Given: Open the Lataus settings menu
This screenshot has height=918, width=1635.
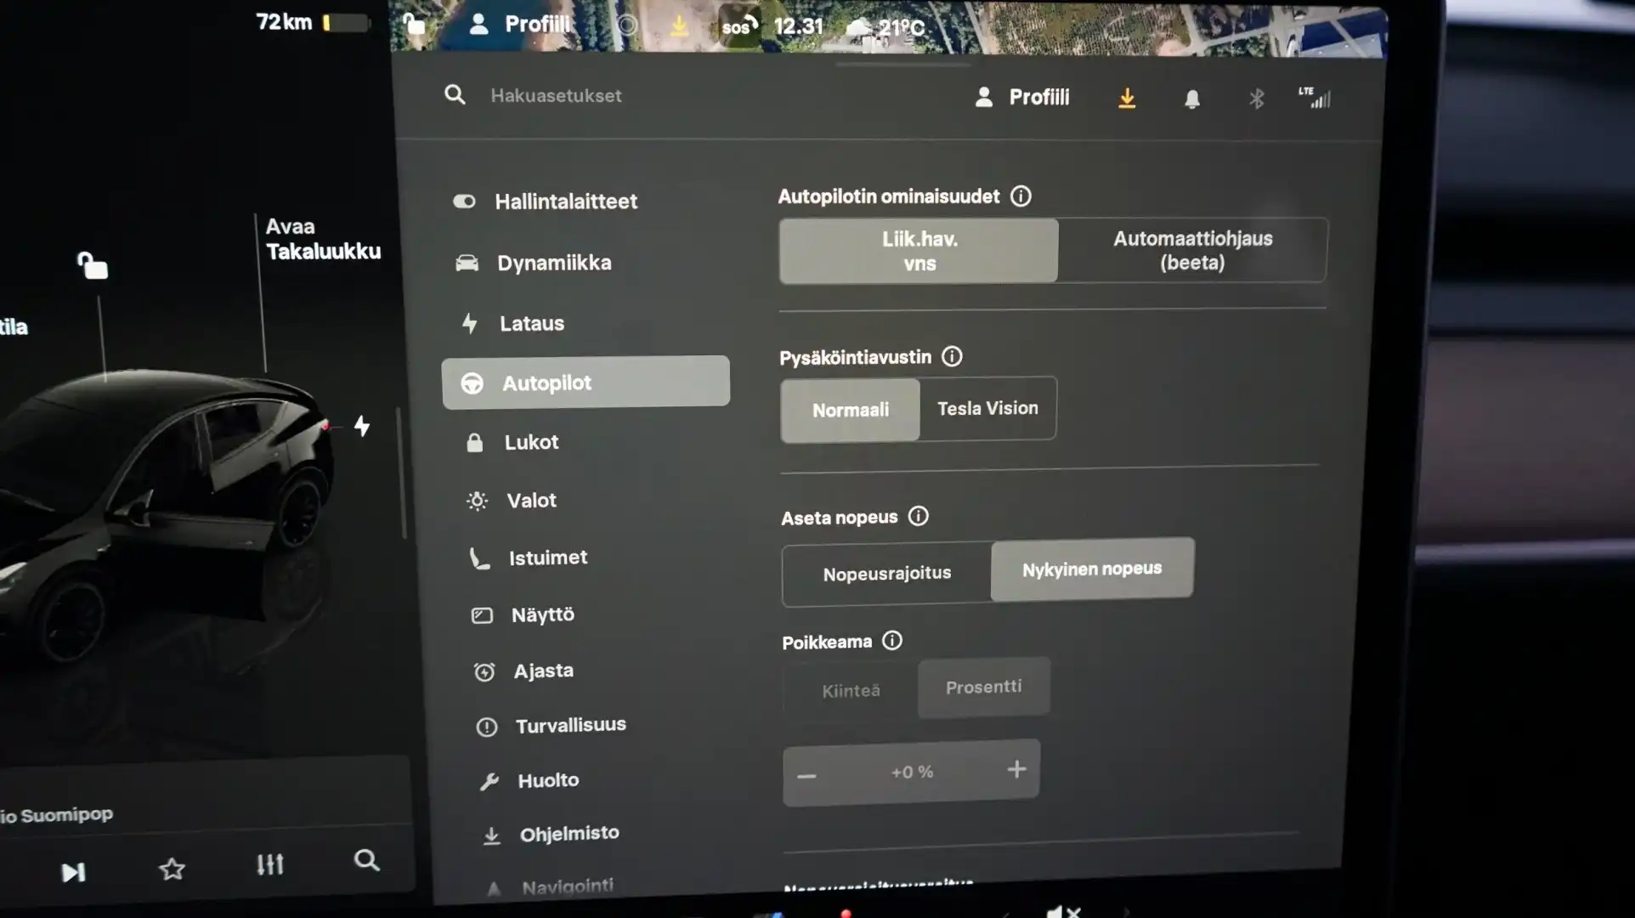Looking at the screenshot, I should click(531, 323).
